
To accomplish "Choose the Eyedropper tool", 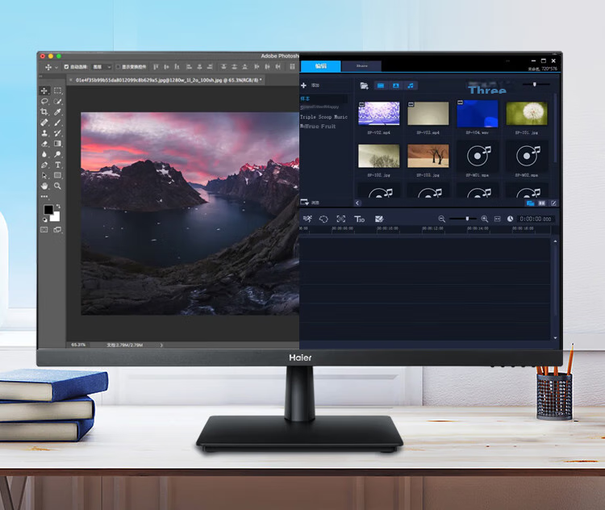I will pyautogui.click(x=57, y=112).
